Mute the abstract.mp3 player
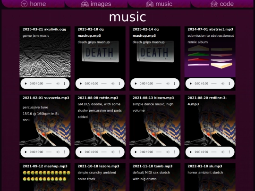255x191 pixels. pyautogui.click(x=223, y=83)
